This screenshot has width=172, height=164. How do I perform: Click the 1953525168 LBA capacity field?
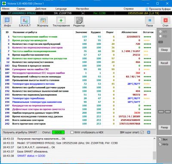[x=143, y=13]
